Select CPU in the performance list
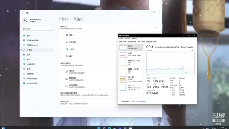229x129 pixels. 131,48
